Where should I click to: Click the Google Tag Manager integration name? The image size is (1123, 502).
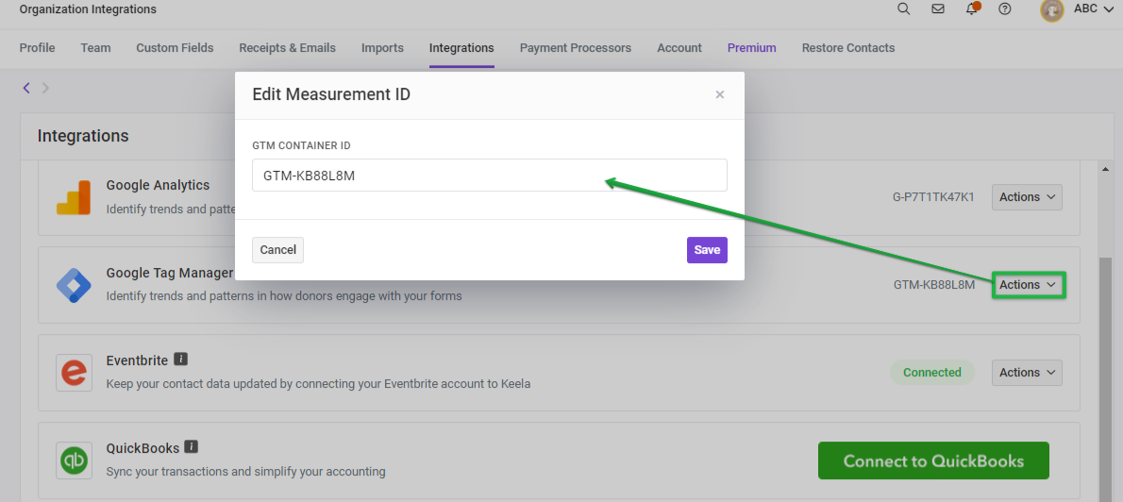[x=170, y=273]
